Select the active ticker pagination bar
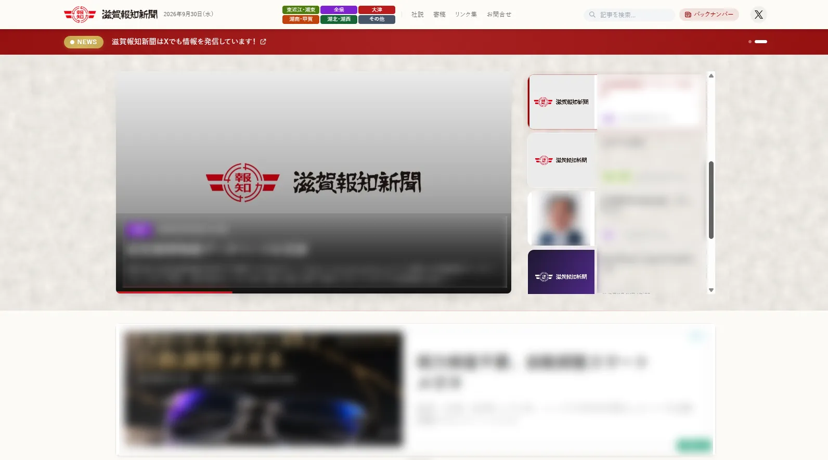The height and width of the screenshot is (460, 828). (x=761, y=42)
